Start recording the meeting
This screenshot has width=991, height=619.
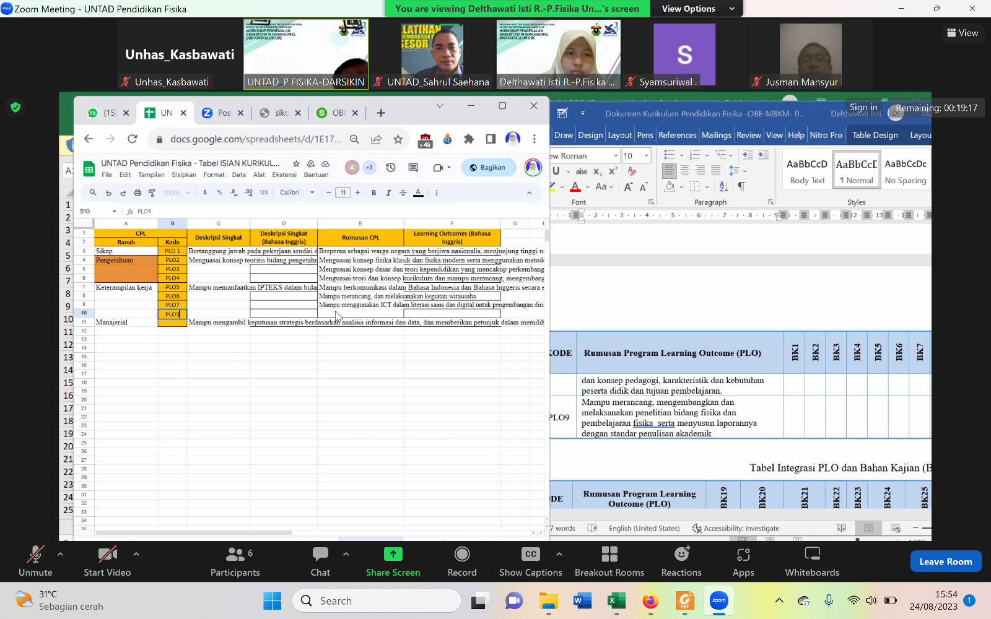coord(462,561)
